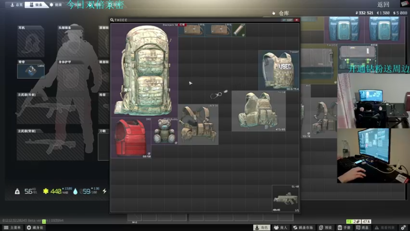
Task: Open the 藏身处 hideout
Action: click(x=35, y=227)
